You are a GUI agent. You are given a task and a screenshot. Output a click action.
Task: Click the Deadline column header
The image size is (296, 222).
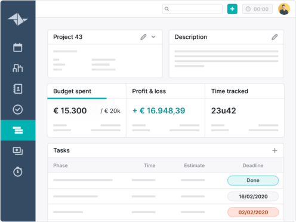253,165
